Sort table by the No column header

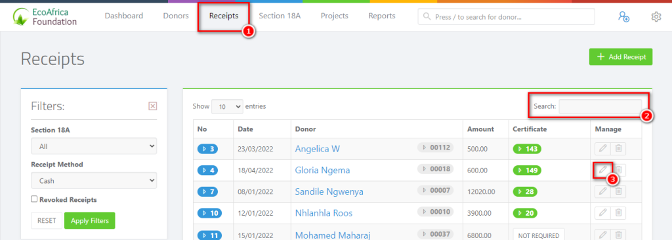(x=213, y=129)
